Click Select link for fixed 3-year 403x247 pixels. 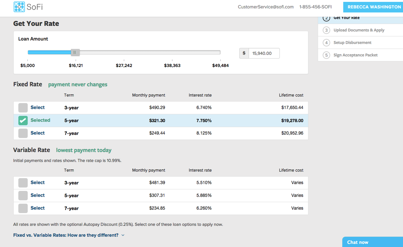pyautogui.click(x=38, y=107)
